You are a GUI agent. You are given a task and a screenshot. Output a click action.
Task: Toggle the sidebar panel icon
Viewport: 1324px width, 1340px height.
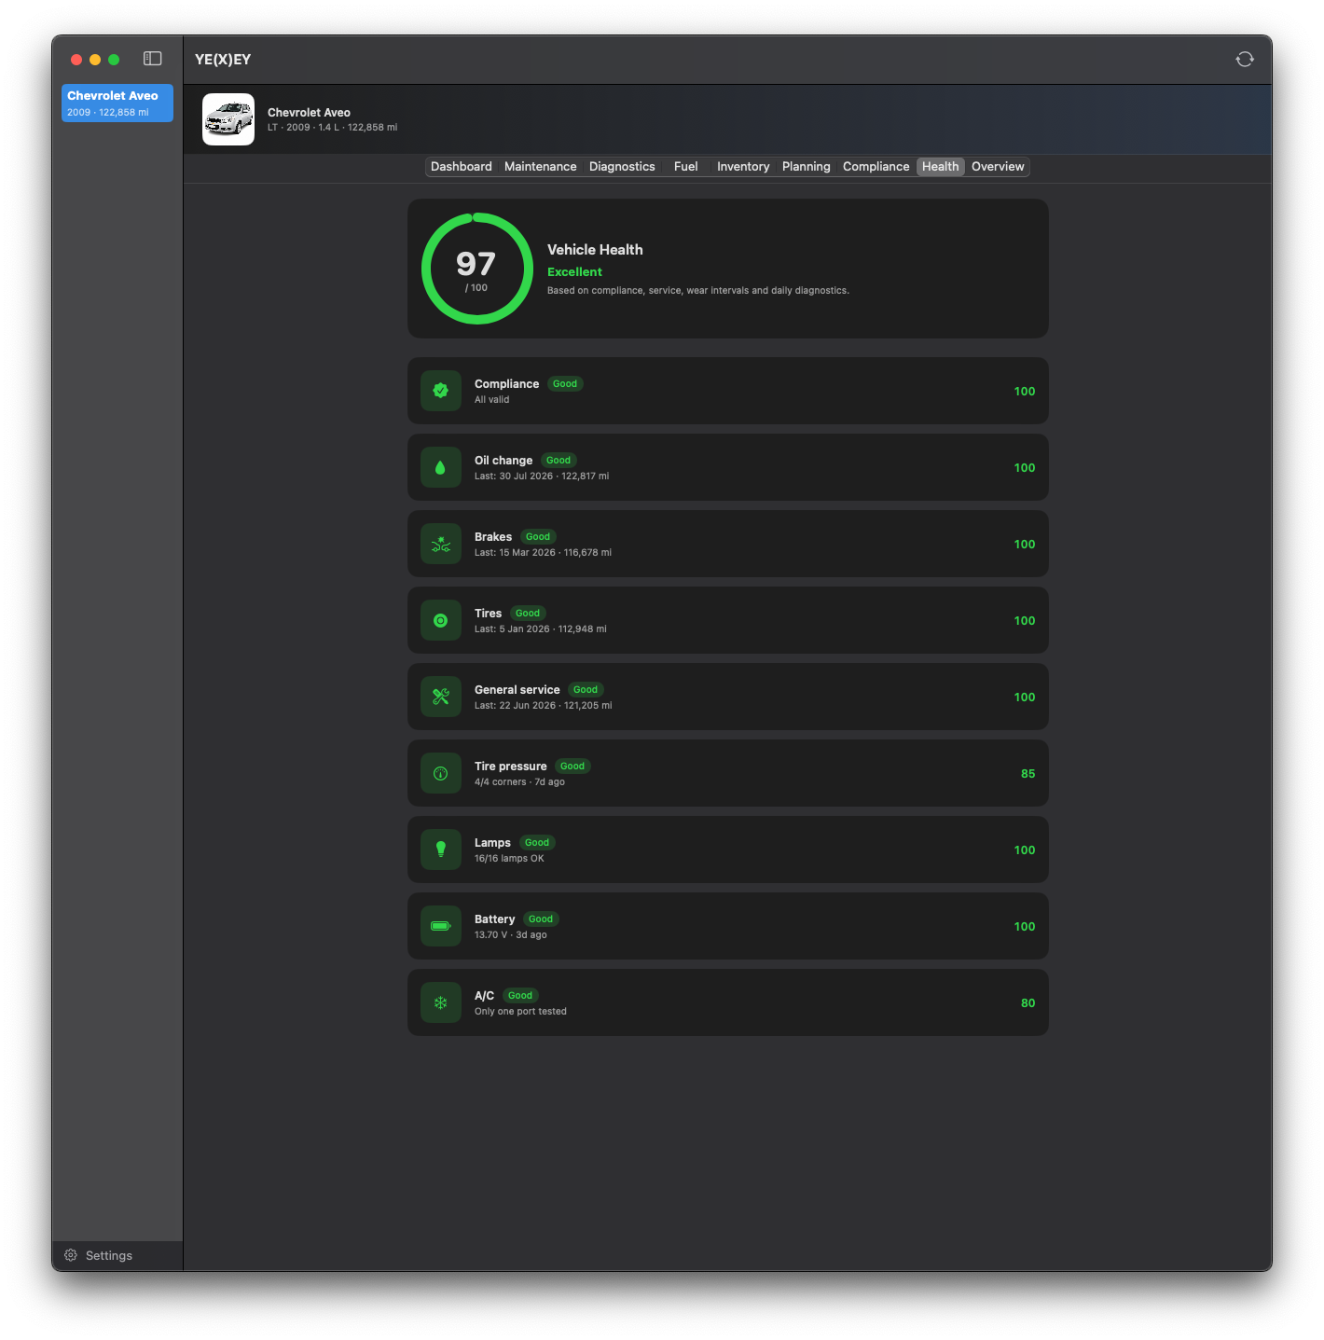point(153,59)
